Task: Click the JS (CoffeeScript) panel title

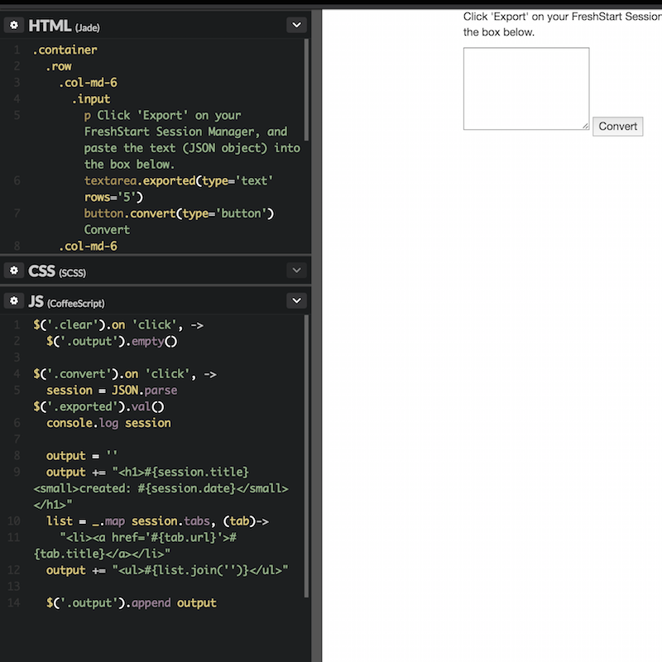Action: pos(66,302)
